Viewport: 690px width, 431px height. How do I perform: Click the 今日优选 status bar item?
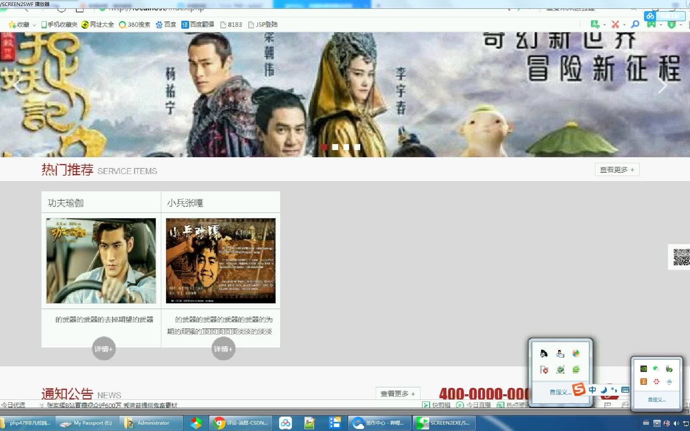13,405
